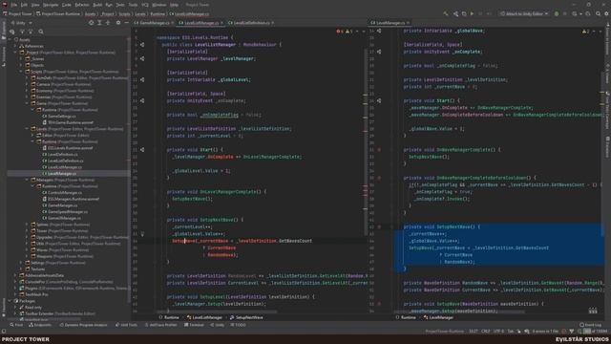Collapse the Scripts folder in tree
The height and width of the screenshot is (344, 611).
(21, 72)
